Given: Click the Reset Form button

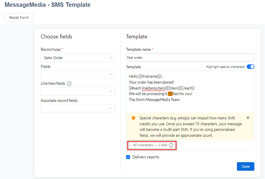Looking at the screenshot, I should coord(19,17).
